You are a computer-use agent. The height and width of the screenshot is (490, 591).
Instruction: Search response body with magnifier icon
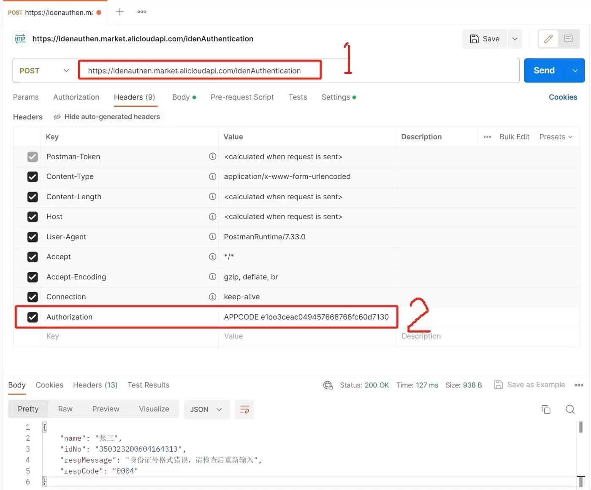(570, 409)
